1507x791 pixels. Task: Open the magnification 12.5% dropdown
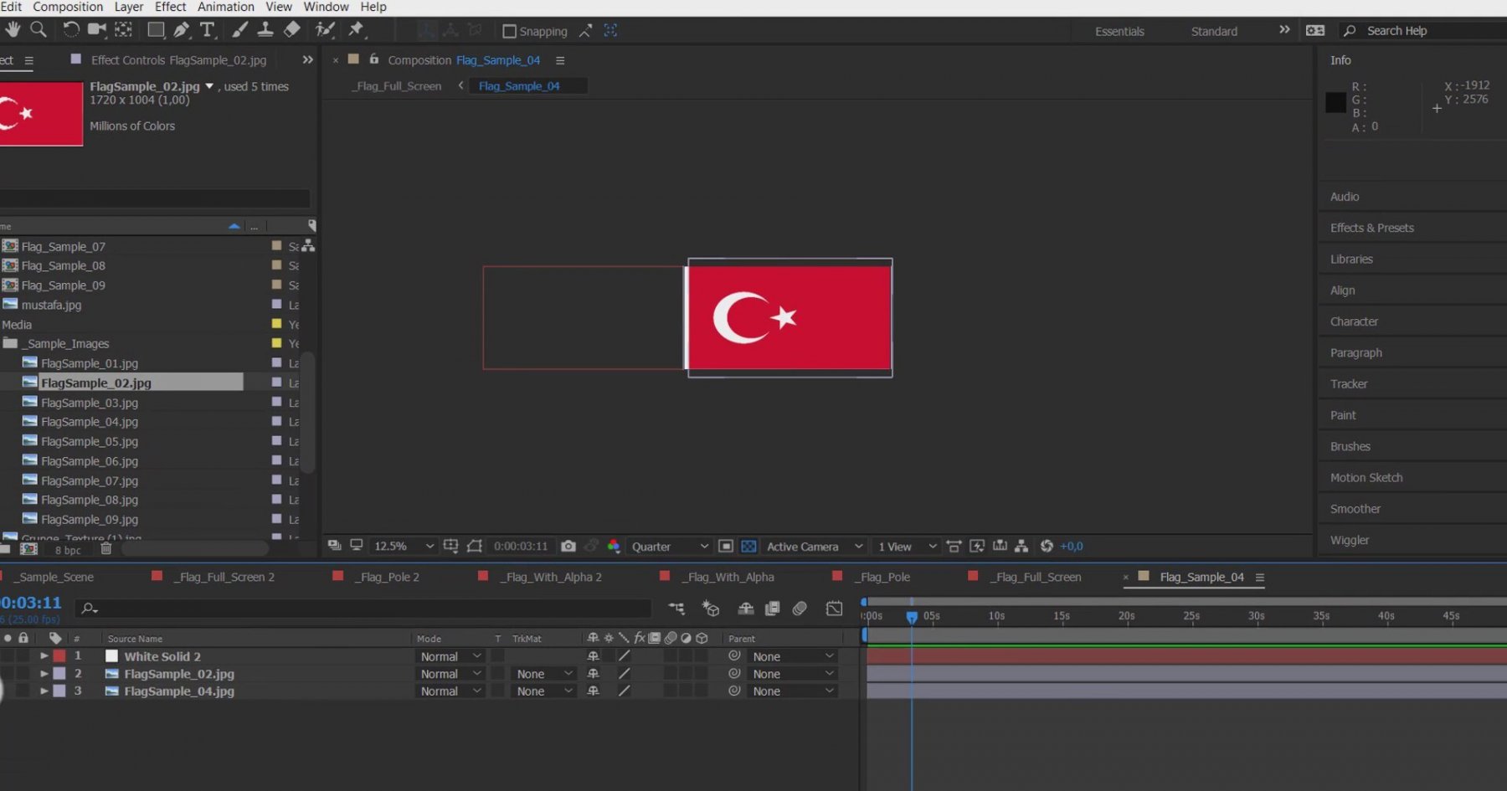pos(404,546)
